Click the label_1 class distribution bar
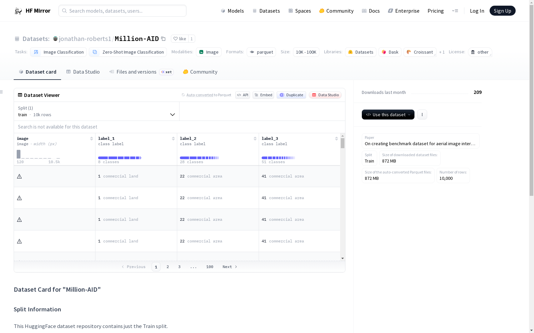Image resolution: width=534 pixels, height=333 pixels. point(120,158)
